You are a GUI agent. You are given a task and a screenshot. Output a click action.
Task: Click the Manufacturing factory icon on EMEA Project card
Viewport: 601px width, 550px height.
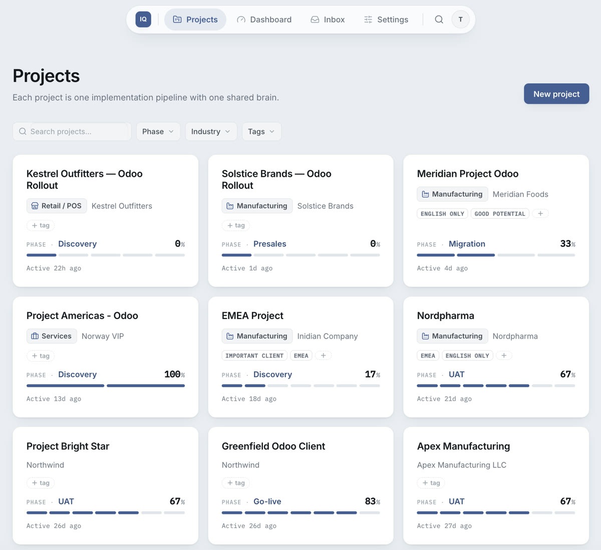coord(230,336)
